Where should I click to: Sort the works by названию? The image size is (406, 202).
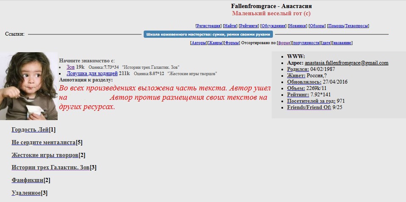[342, 43]
